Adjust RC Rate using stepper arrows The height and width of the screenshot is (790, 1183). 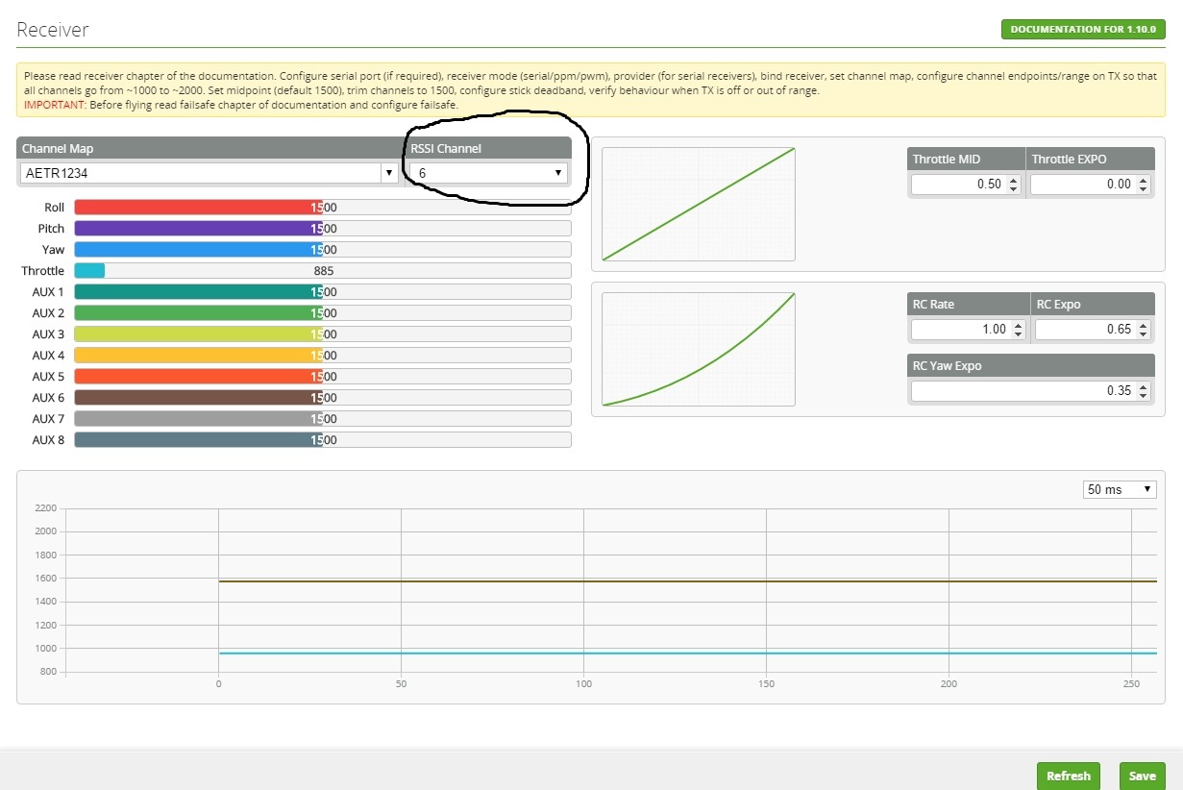pyautogui.click(x=1018, y=330)
